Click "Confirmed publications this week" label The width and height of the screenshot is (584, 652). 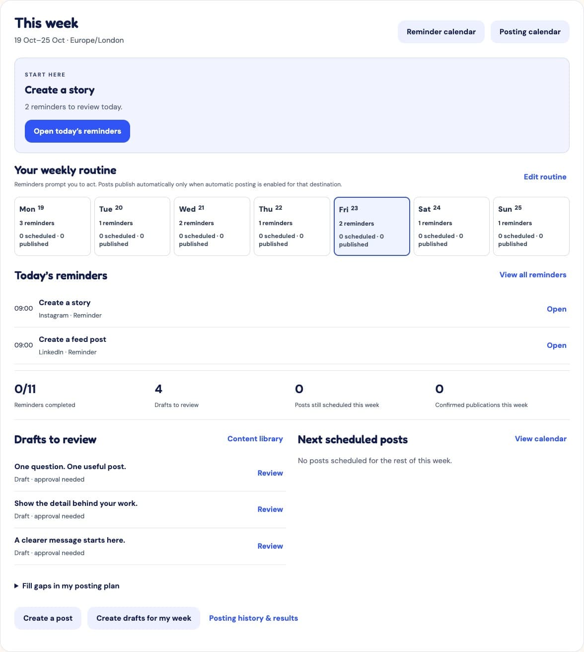481,405
